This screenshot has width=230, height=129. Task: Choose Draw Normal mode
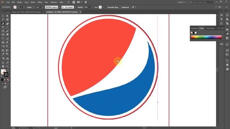(x=2, y=83)
